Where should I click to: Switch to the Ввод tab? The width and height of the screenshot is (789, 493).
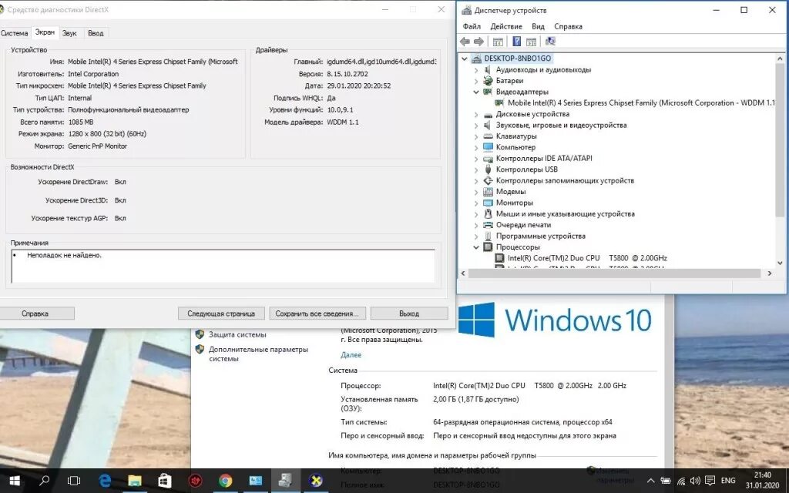(96, 33)
